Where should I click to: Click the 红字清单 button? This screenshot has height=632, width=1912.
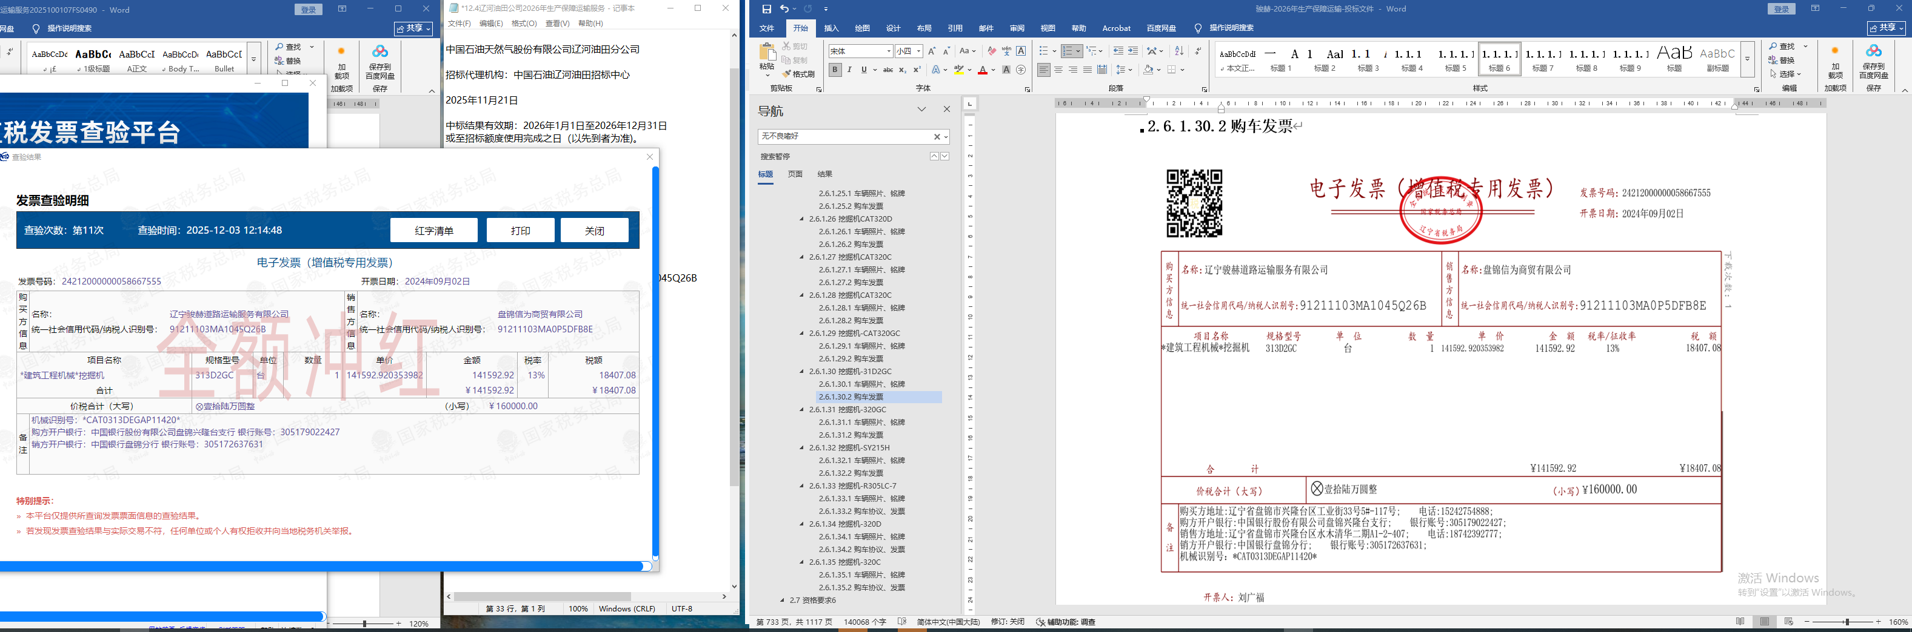(434, 231)
